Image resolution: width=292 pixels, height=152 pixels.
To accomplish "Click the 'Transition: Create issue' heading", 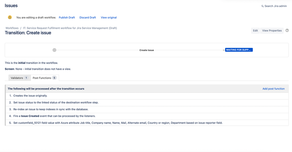I will [x=28, y=33].
